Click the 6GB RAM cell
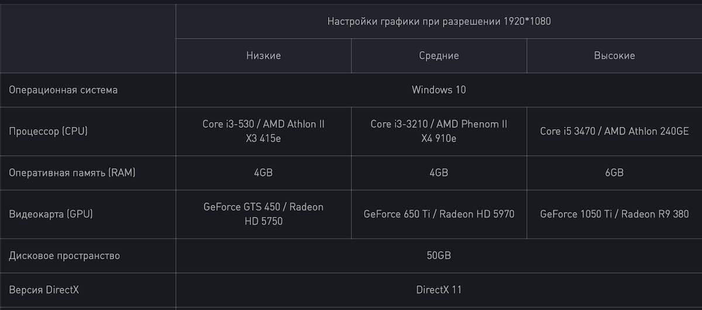This screenshot has width=702, height=310. coord(614,173)
